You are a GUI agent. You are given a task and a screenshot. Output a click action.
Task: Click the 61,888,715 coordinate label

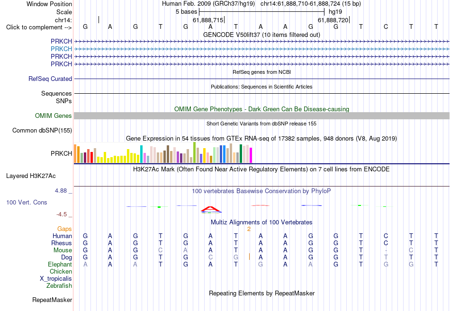point(208,20)
